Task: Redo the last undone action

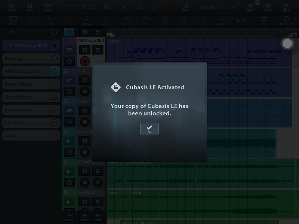Action: (145, 21)
